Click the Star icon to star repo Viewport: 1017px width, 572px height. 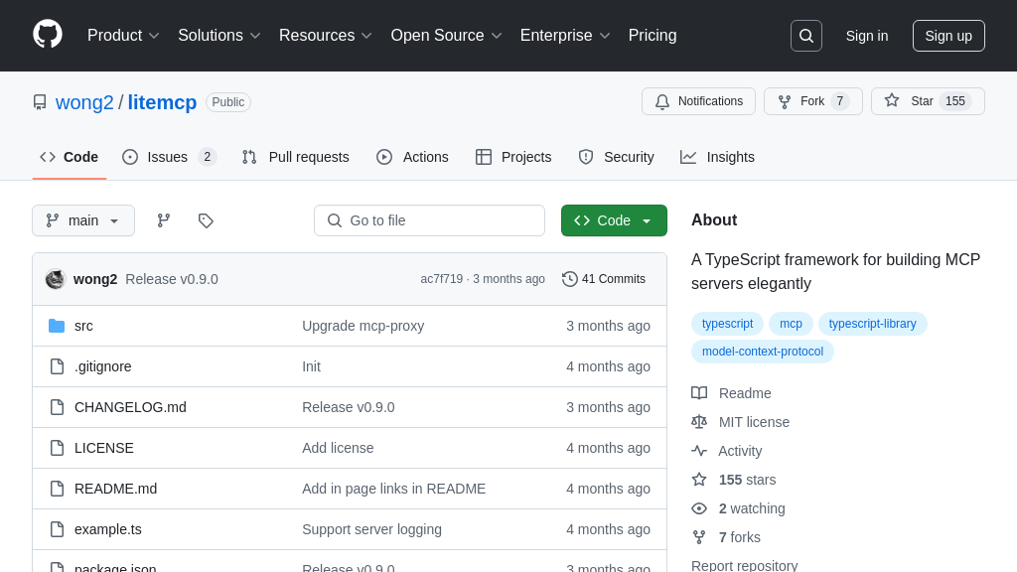(892, 101)
